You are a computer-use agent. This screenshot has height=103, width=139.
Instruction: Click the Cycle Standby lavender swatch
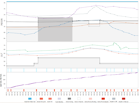[x=59, y=99]
